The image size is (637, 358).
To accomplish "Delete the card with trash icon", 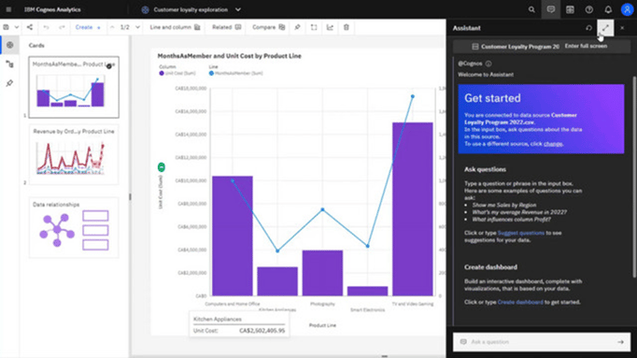I will tap(347, 27).
